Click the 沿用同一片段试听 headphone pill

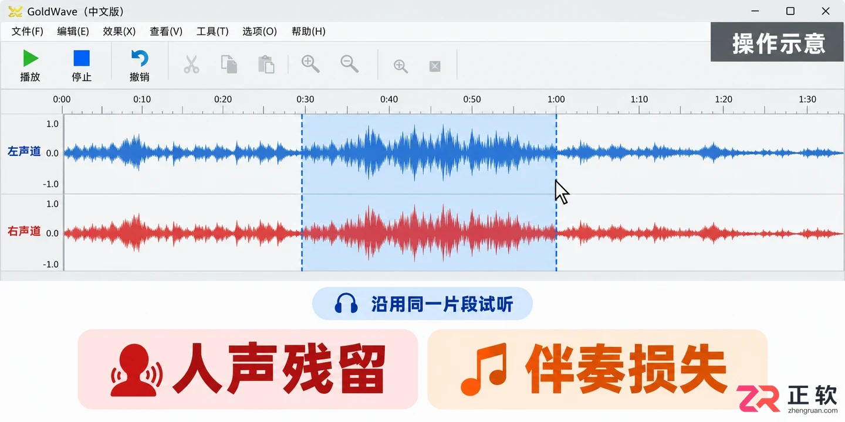422,304
